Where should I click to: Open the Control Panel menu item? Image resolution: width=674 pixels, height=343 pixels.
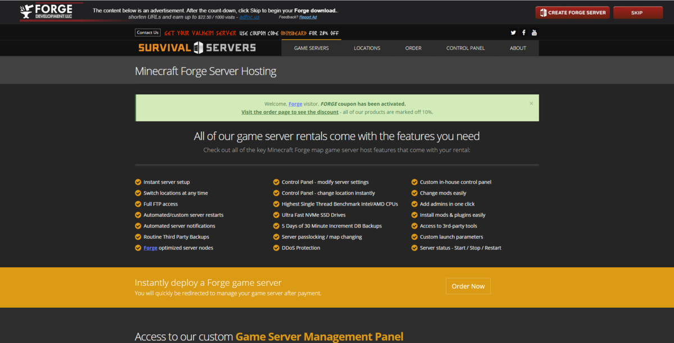[x=466, y=48]
